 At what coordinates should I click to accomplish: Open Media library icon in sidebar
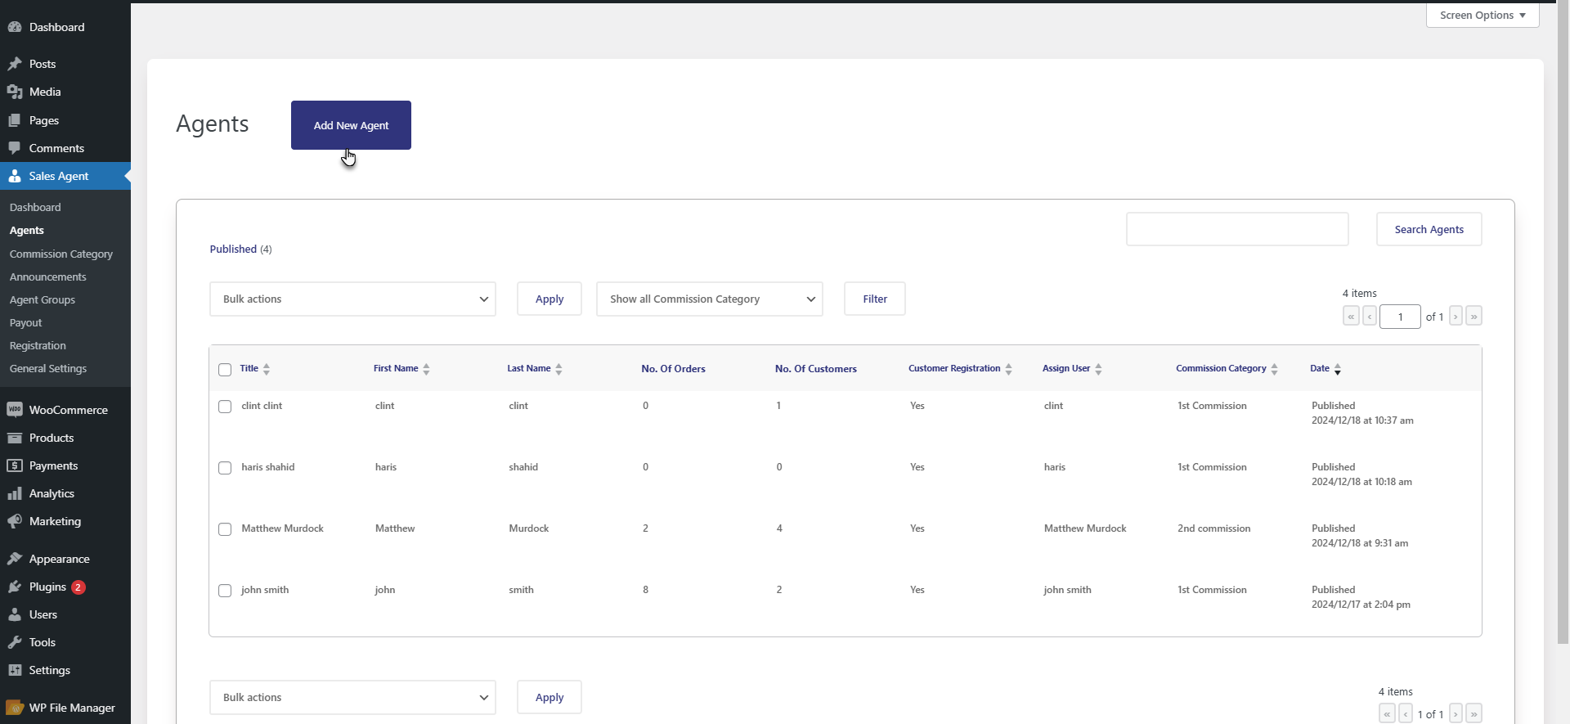tap(15, 92)
